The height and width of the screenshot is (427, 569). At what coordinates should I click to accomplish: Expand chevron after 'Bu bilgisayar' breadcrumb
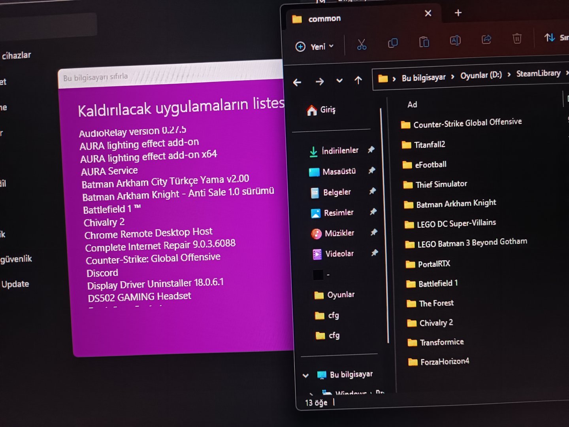pos(453,76)
